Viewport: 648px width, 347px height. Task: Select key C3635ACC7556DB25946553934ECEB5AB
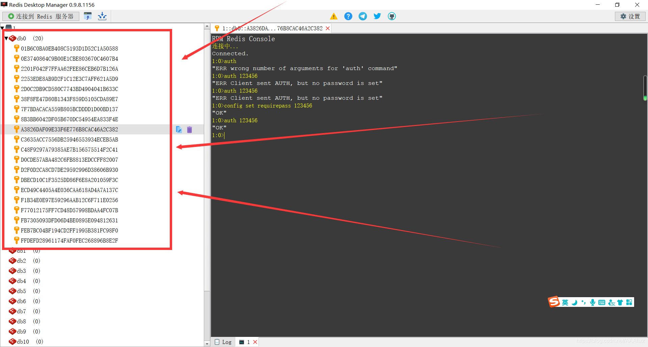point(69,139)
